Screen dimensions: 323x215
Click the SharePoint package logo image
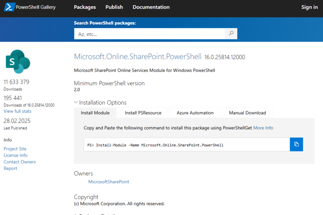pyautogui.click(x=18, y=61)
